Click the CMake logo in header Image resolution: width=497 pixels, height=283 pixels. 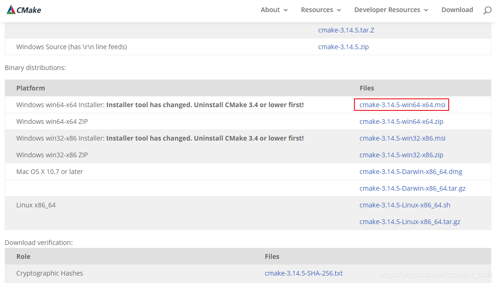24,10
